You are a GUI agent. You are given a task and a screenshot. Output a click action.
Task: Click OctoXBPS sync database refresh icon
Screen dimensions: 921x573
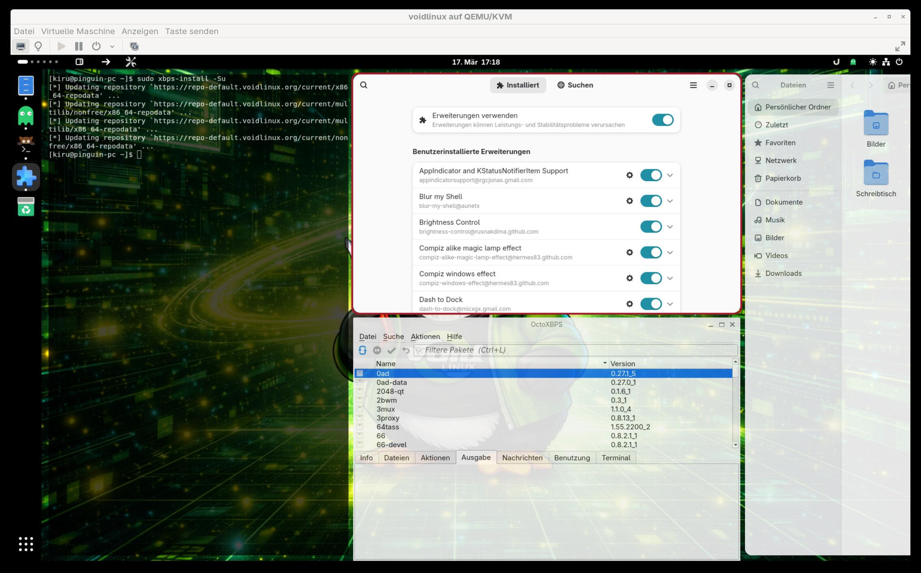click(363, 350)
